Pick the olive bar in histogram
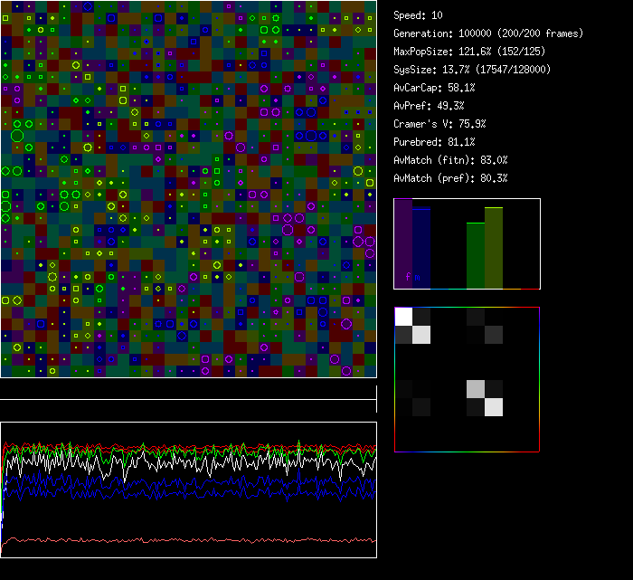 (494, 248)
